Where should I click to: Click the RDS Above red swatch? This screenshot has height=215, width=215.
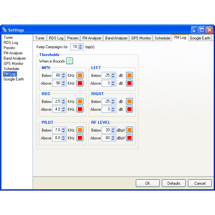pos(80,109)
